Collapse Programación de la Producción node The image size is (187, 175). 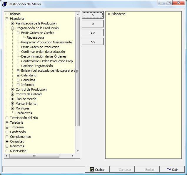pyautogui.click(x=13, y=28)
